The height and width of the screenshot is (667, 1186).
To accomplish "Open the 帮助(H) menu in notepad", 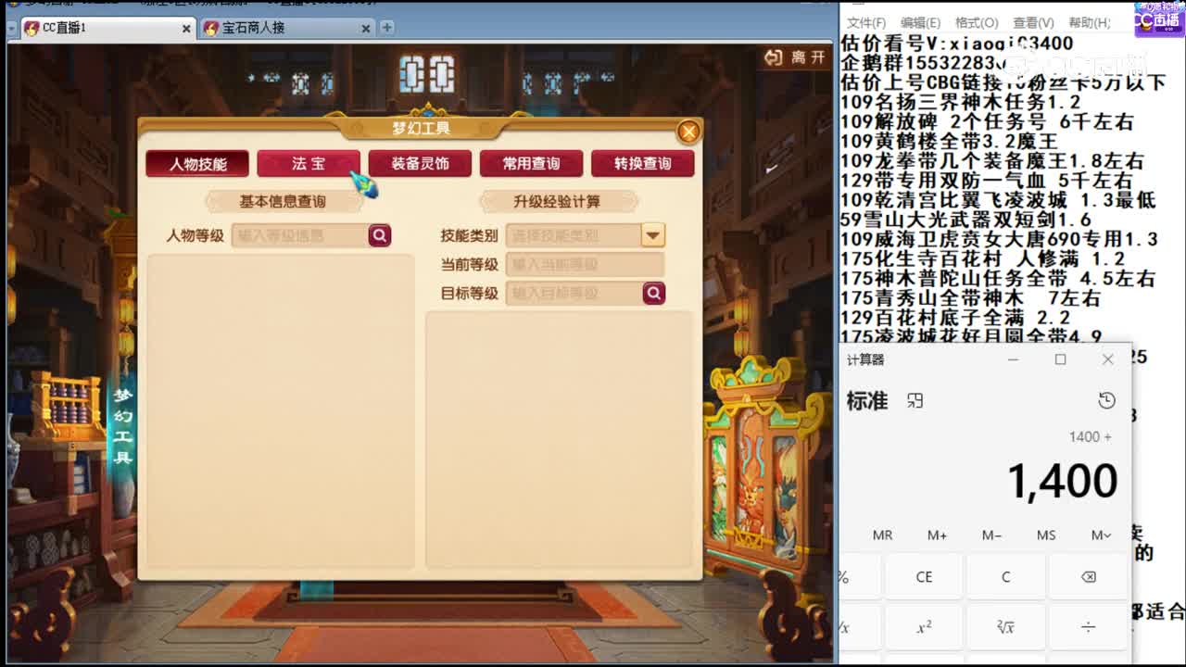I will point(1090,22).
